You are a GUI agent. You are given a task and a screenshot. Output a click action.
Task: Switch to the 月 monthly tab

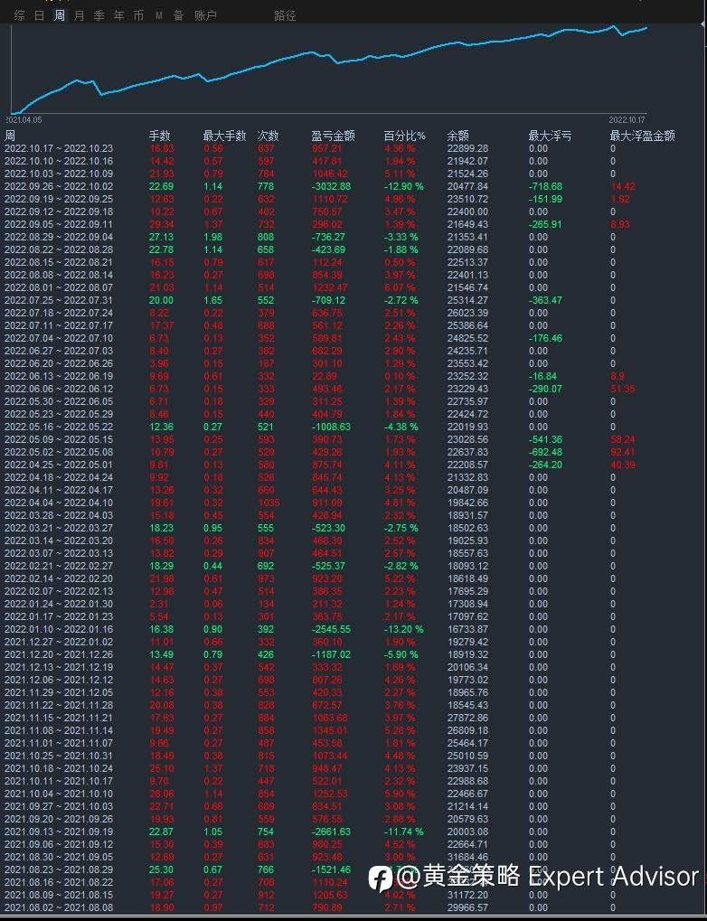tap(80, 16)
